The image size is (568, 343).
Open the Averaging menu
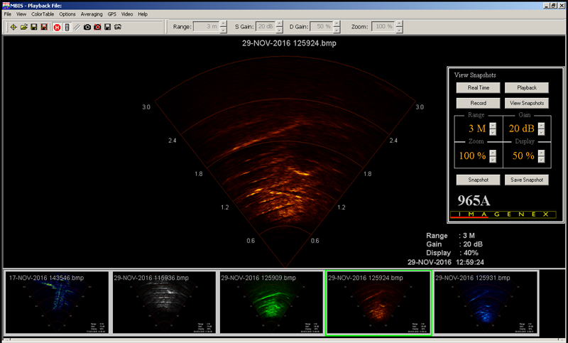91,14
